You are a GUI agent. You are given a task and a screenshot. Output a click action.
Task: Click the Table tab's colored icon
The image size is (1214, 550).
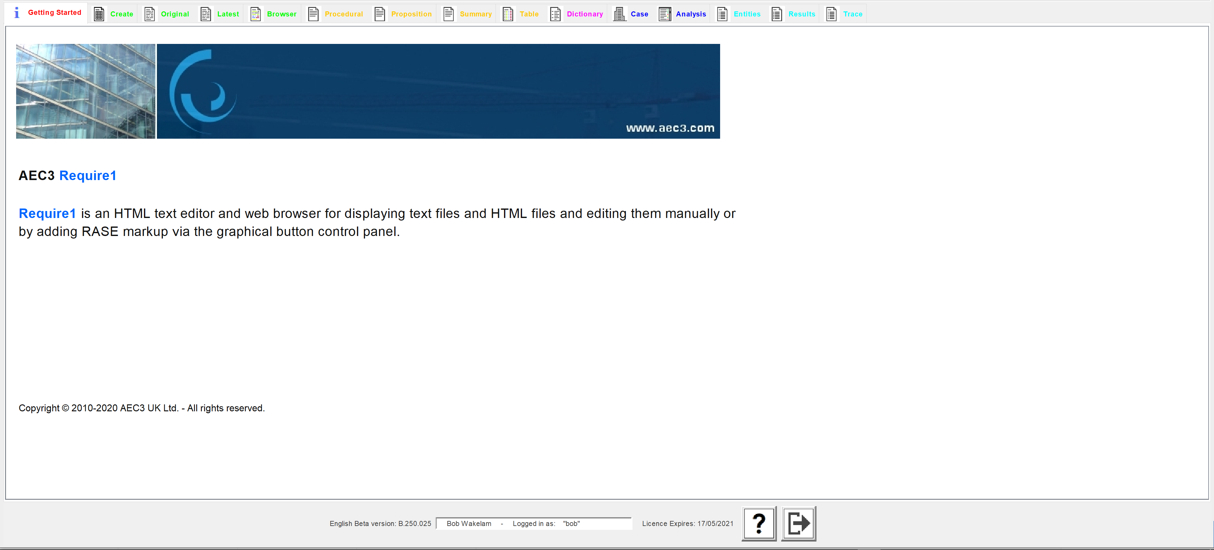[508, 14]
